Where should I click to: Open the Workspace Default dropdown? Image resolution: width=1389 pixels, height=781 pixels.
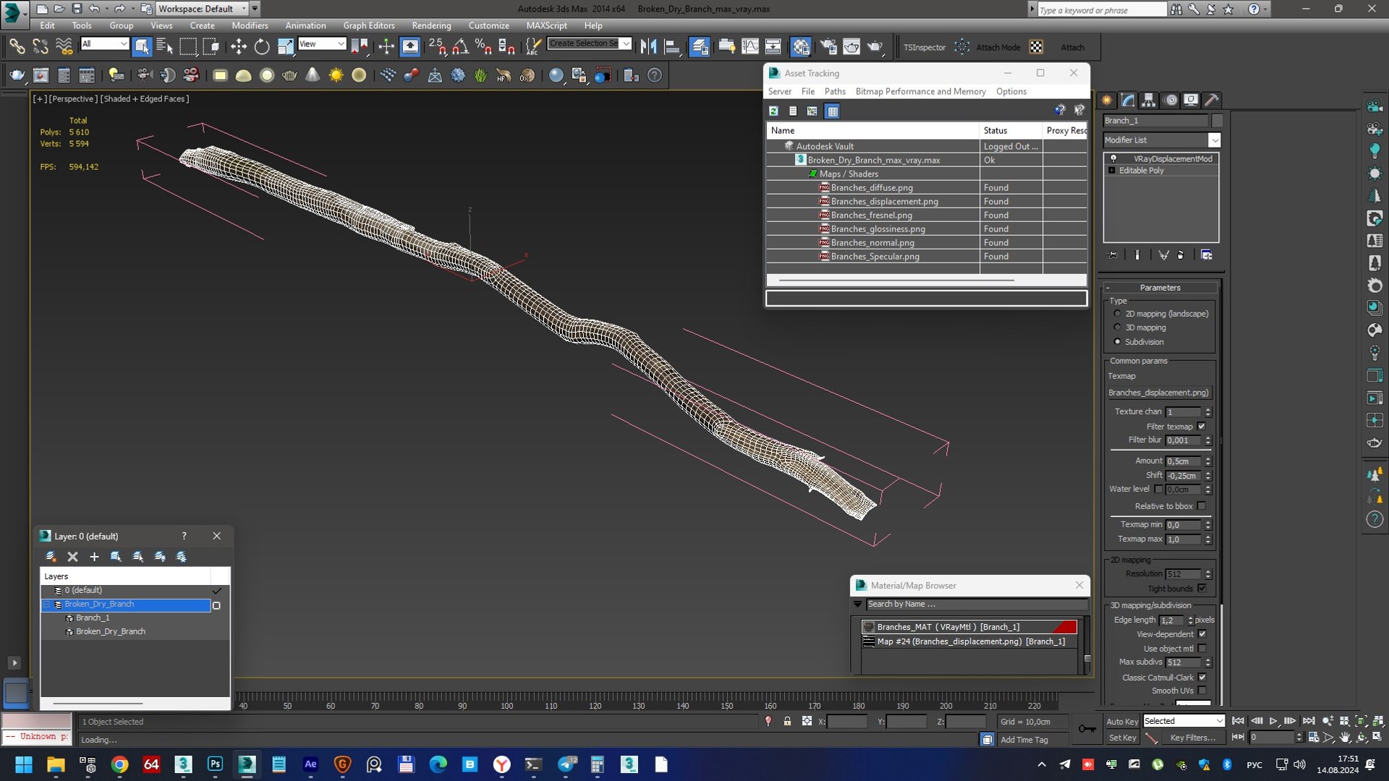tap(202, 9)
